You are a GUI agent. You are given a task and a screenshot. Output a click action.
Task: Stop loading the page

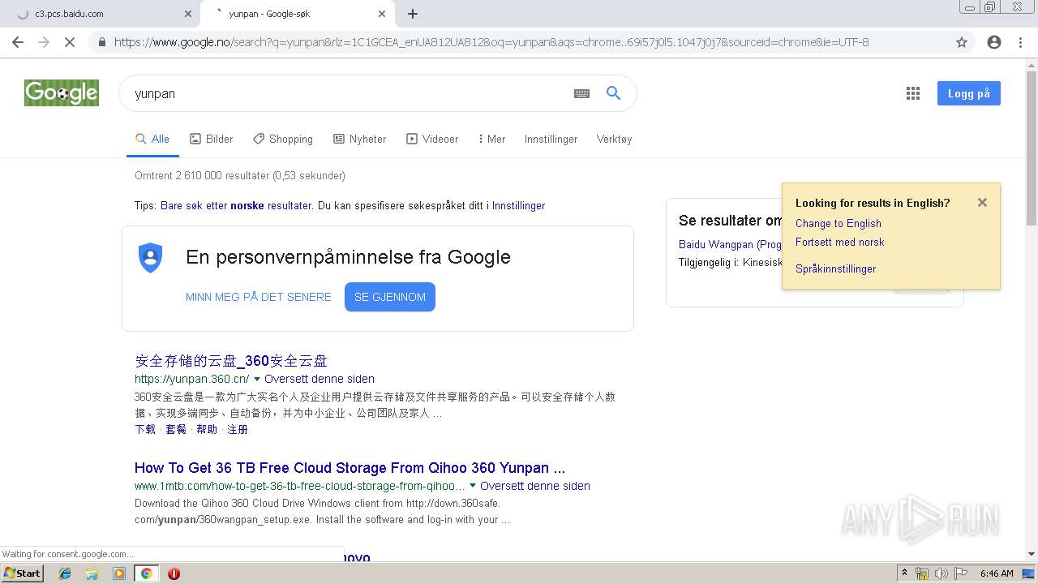click(x=70, y=42)
